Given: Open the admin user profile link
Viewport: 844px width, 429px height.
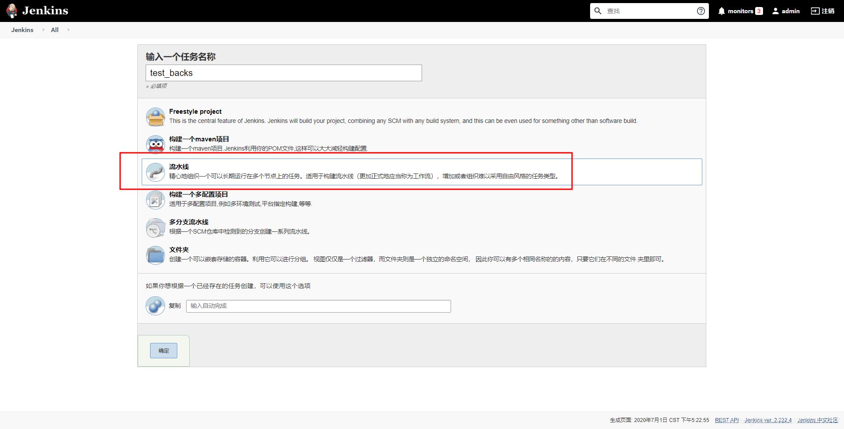Looking at the screenshot, I should pyautogui.click(x=786, y=11).
